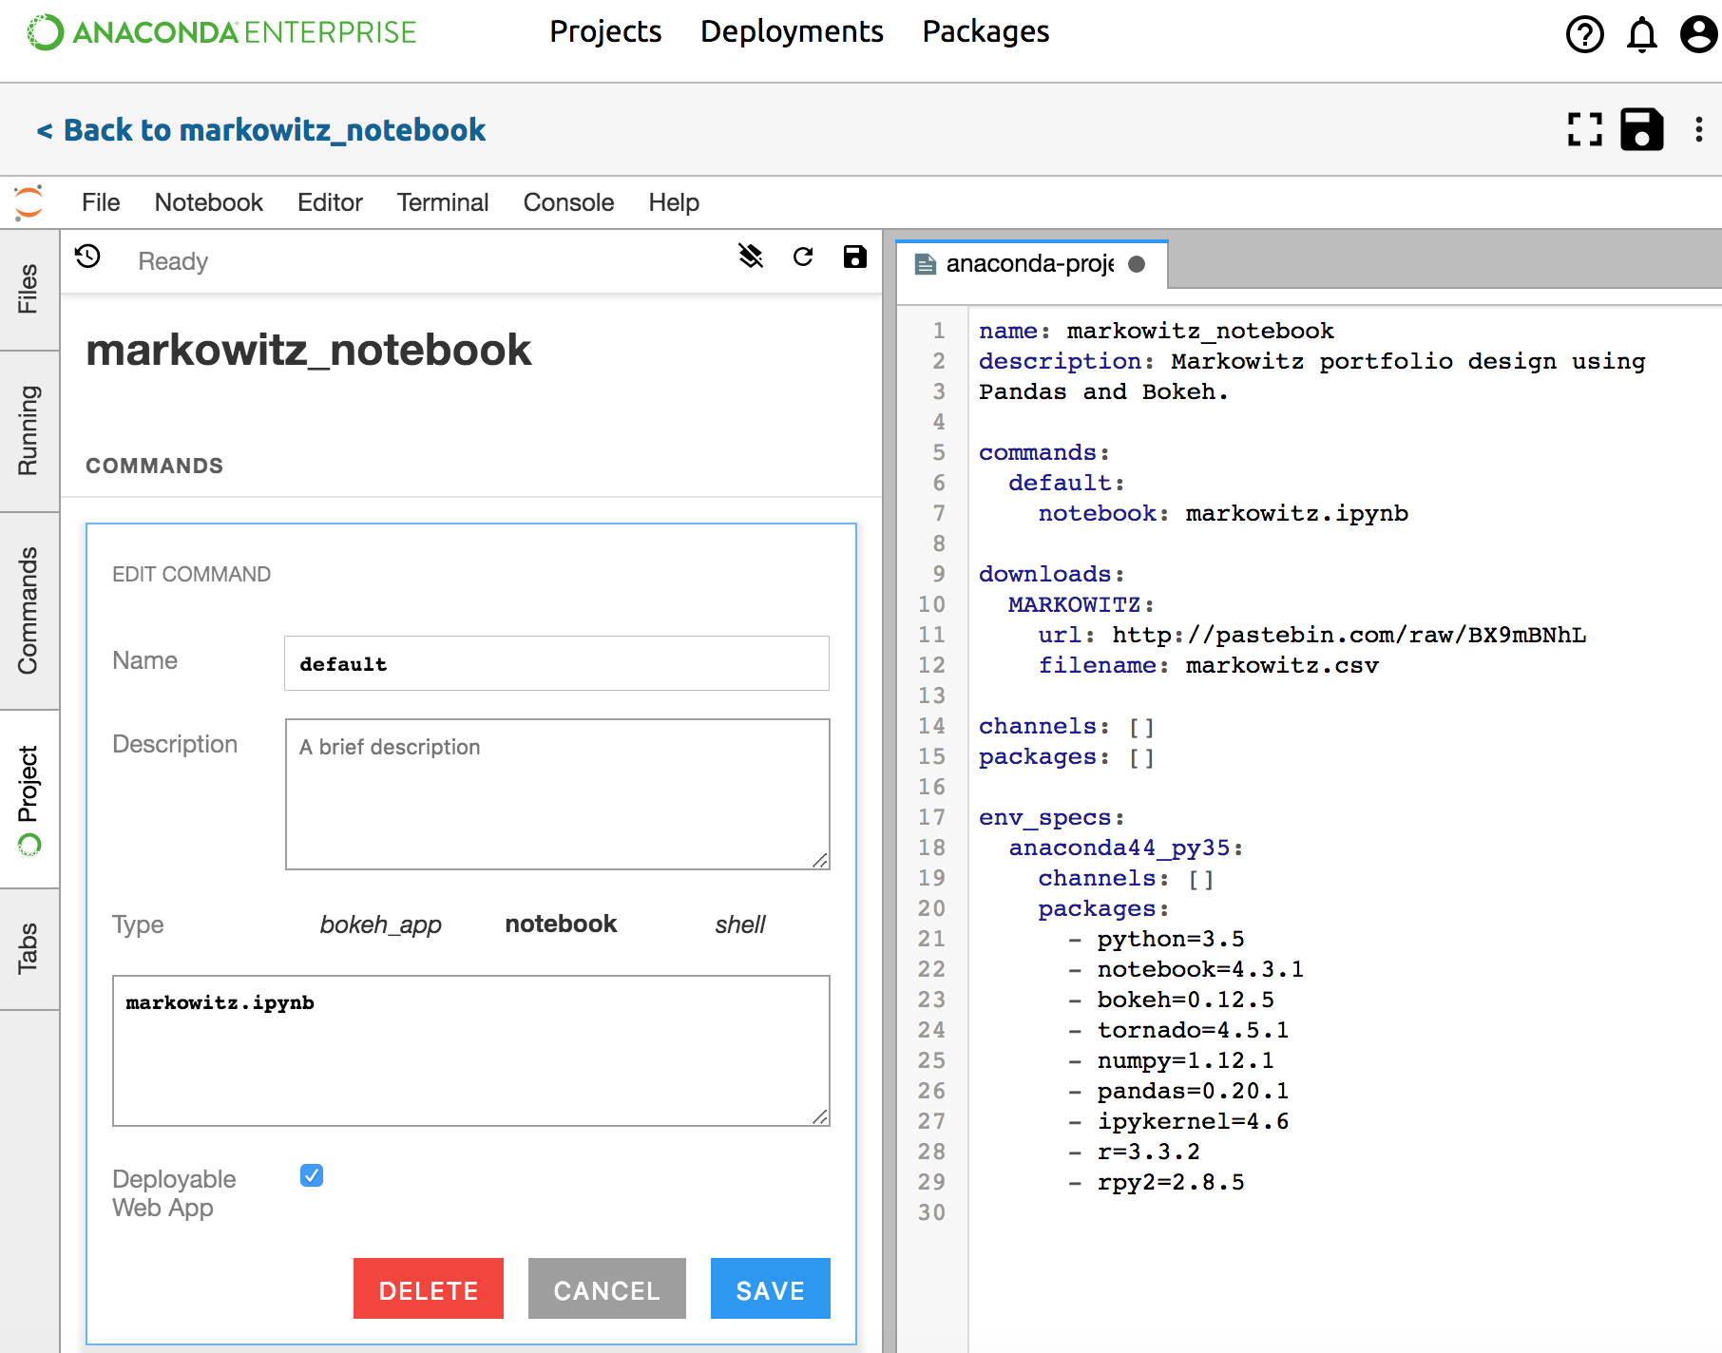Screen dimensions: 1722x1353
Task: Click the 'downloads:' line in editor
Action: (x=1052, y=574)
